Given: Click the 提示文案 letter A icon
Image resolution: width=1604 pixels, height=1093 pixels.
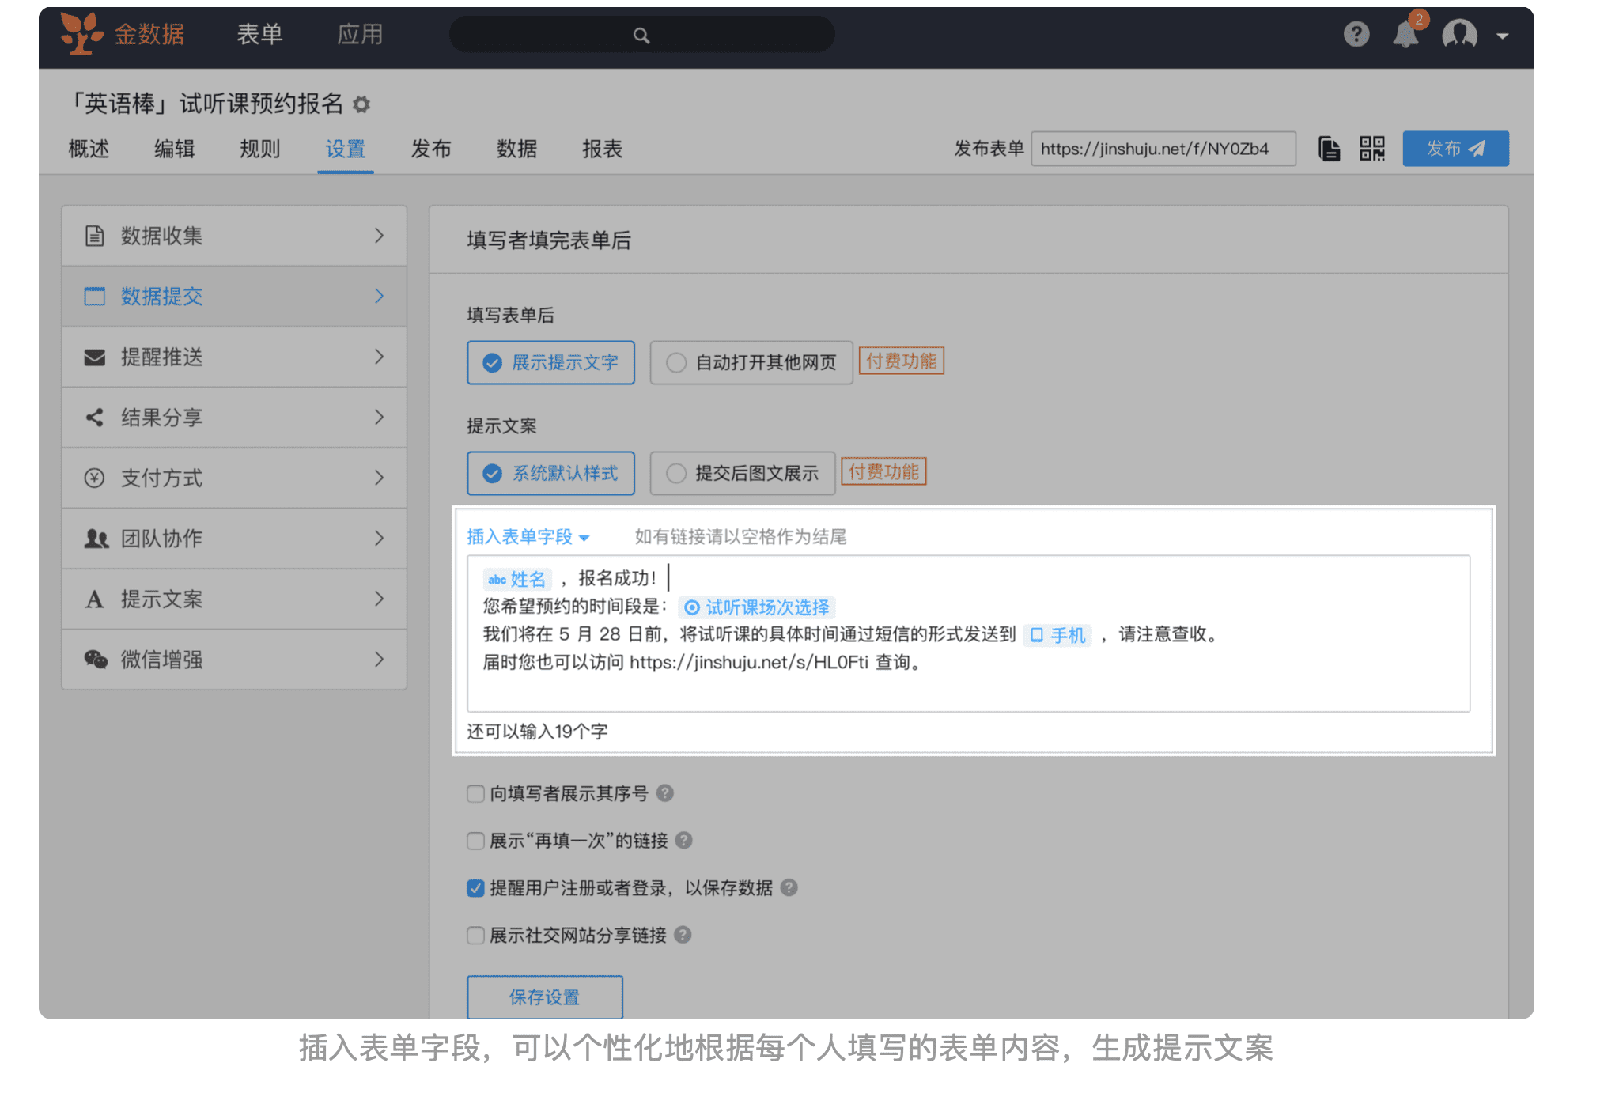Looking at the screenshot, I should 95,599.
